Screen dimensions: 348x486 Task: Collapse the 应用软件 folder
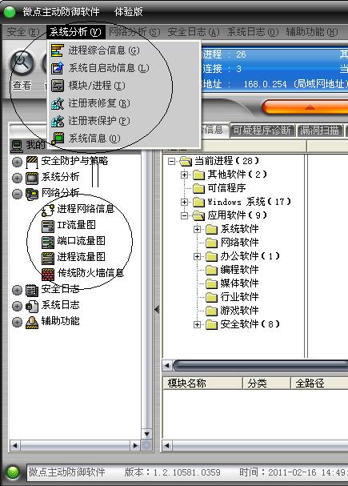184,215
